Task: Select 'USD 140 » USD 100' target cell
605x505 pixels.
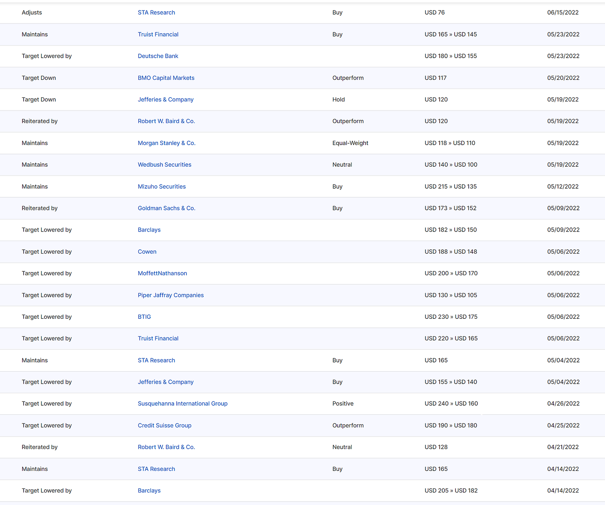Action: click(x=451, y=165)
